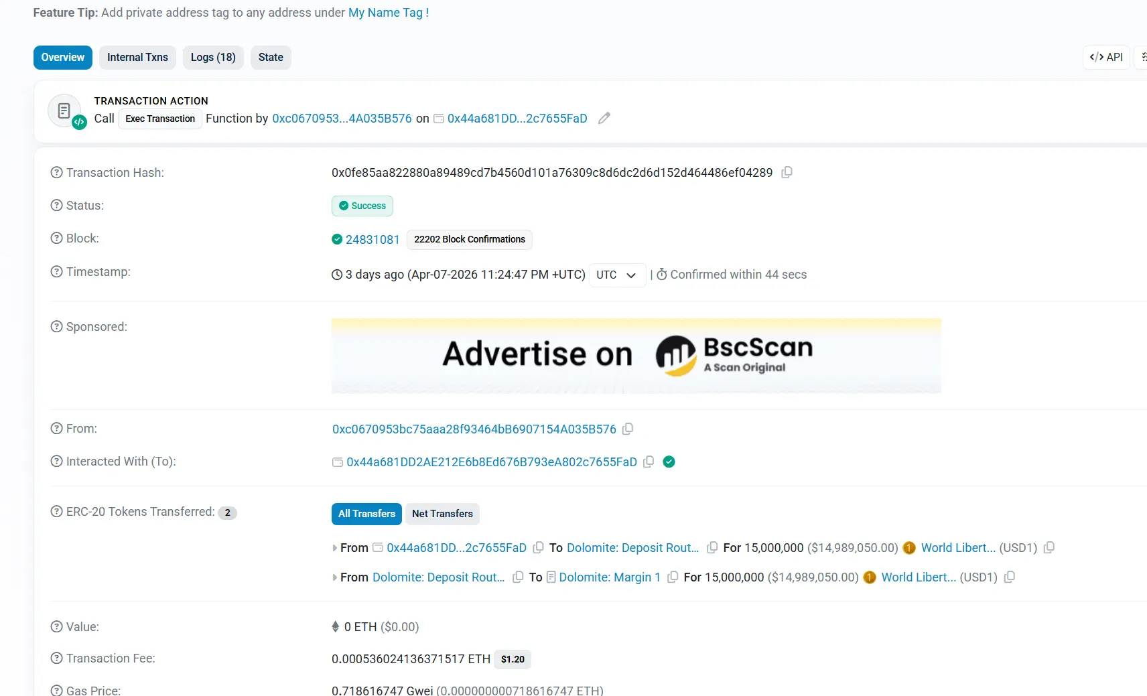
Task: Click the help icon beside Transaction Hash
Action: 57,173
